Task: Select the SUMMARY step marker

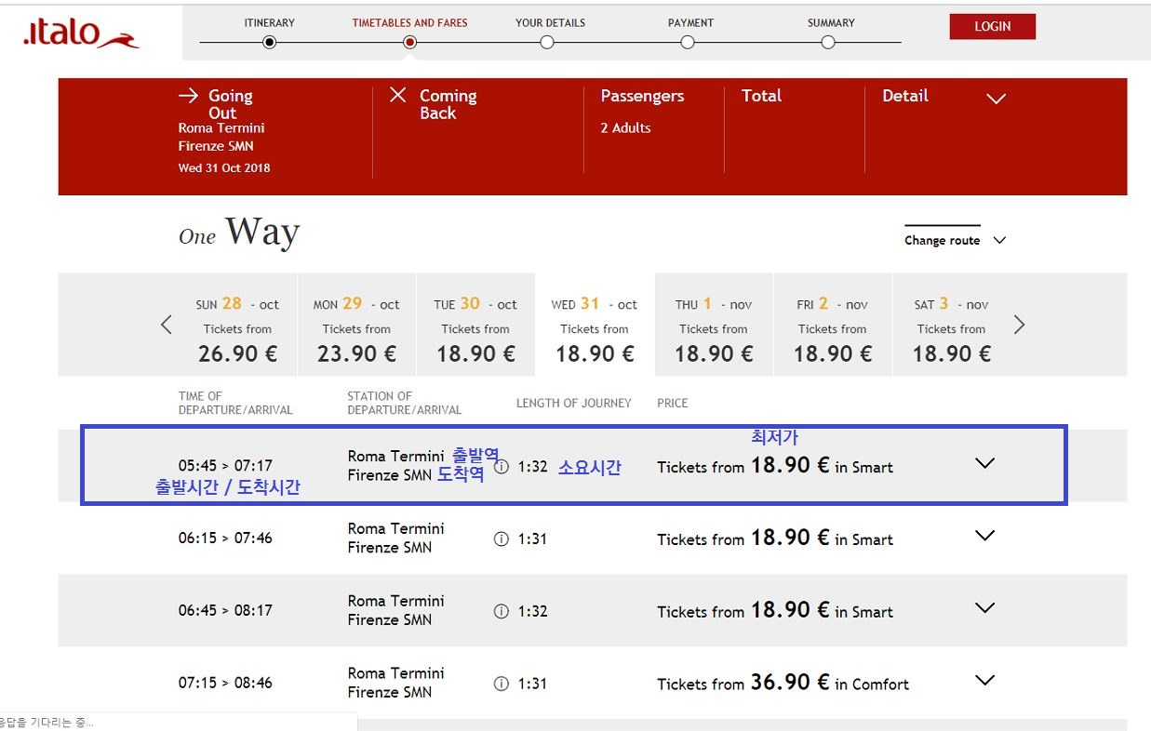Action: point(828,42)
